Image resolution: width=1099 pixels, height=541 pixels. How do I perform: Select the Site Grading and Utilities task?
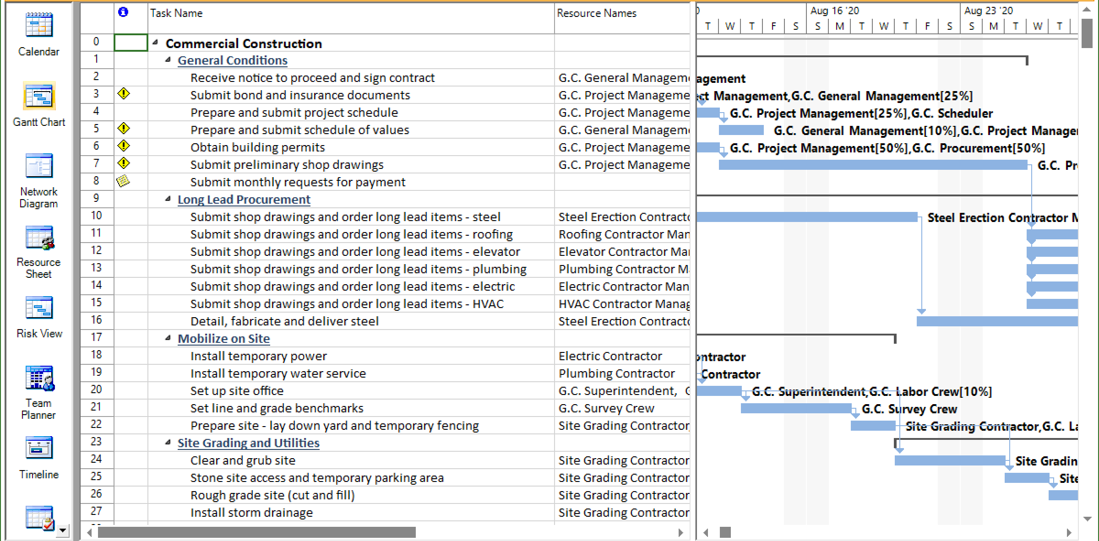pos(248,443)
